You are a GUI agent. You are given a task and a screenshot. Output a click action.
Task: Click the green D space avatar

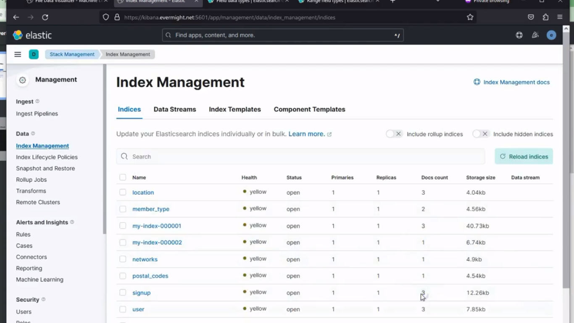pyautogui.click(x=34, y=54)
